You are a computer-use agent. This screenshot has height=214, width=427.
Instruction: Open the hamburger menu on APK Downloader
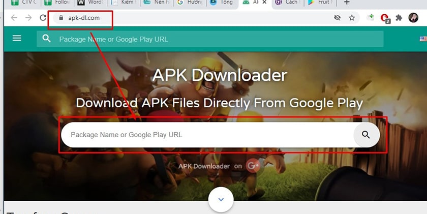[17, 38]
